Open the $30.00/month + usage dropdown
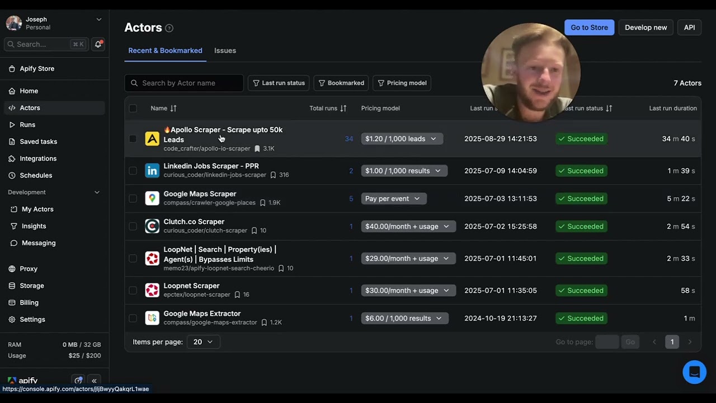The image size is (716, 403). (408, 290)
